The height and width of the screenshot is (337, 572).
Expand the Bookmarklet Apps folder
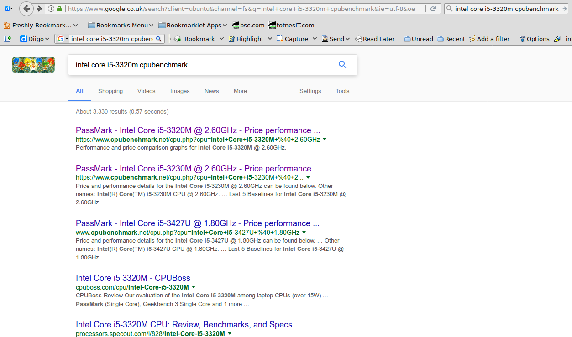point(193,25)
